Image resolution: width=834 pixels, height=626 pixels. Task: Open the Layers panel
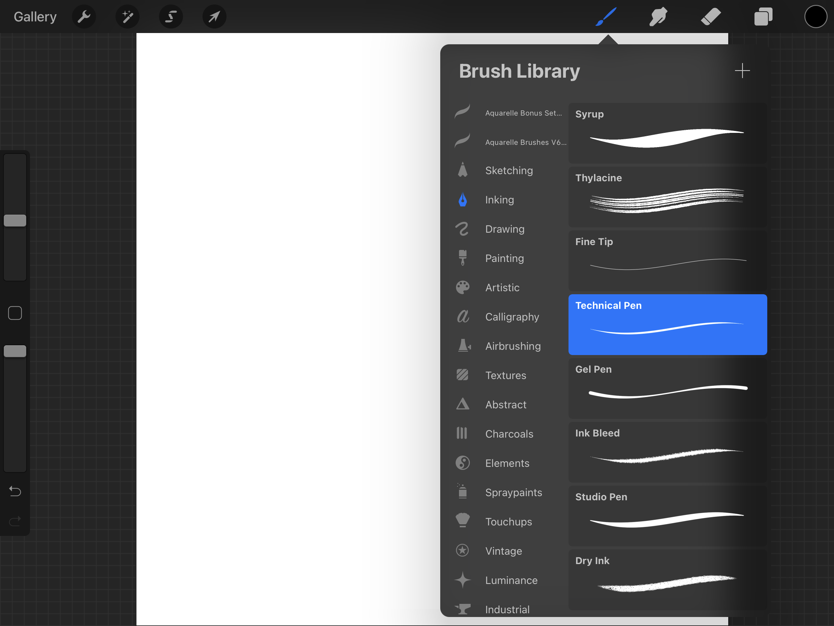tap(763, 17)
